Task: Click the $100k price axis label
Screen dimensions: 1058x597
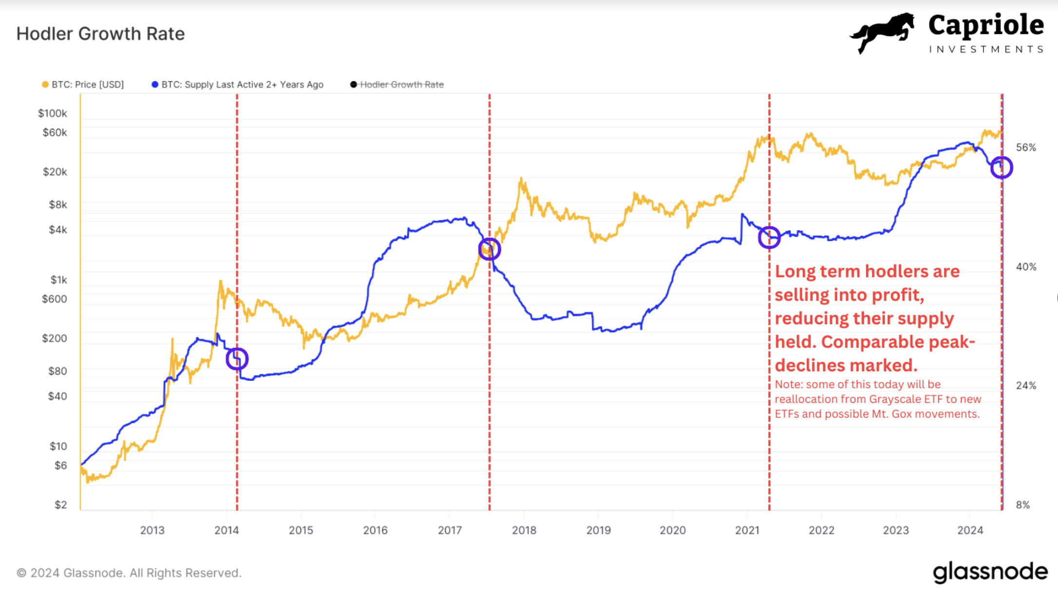Action: tap(53, 113)
